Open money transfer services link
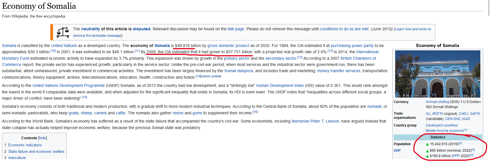This screenshot has height=161, width=490. point(339,71)
